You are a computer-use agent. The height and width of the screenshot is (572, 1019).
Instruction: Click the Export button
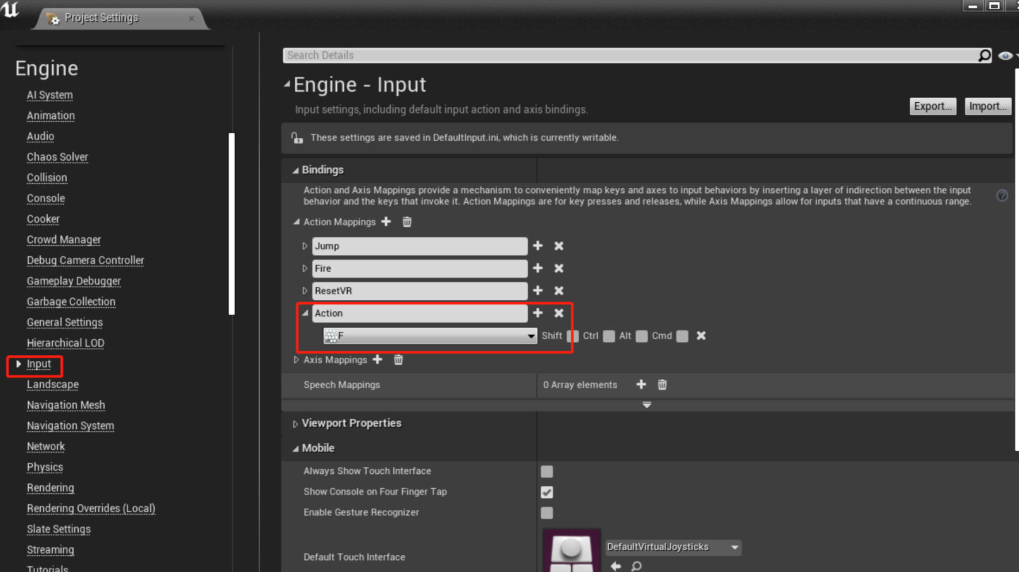pos(932,106)
